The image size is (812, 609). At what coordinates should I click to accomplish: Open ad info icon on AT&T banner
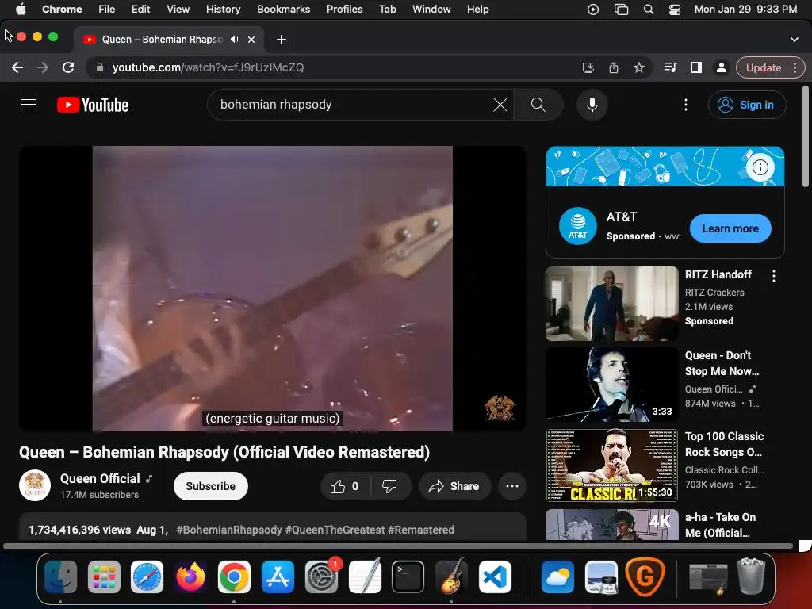pyautogui.click(x=760, y=167)
